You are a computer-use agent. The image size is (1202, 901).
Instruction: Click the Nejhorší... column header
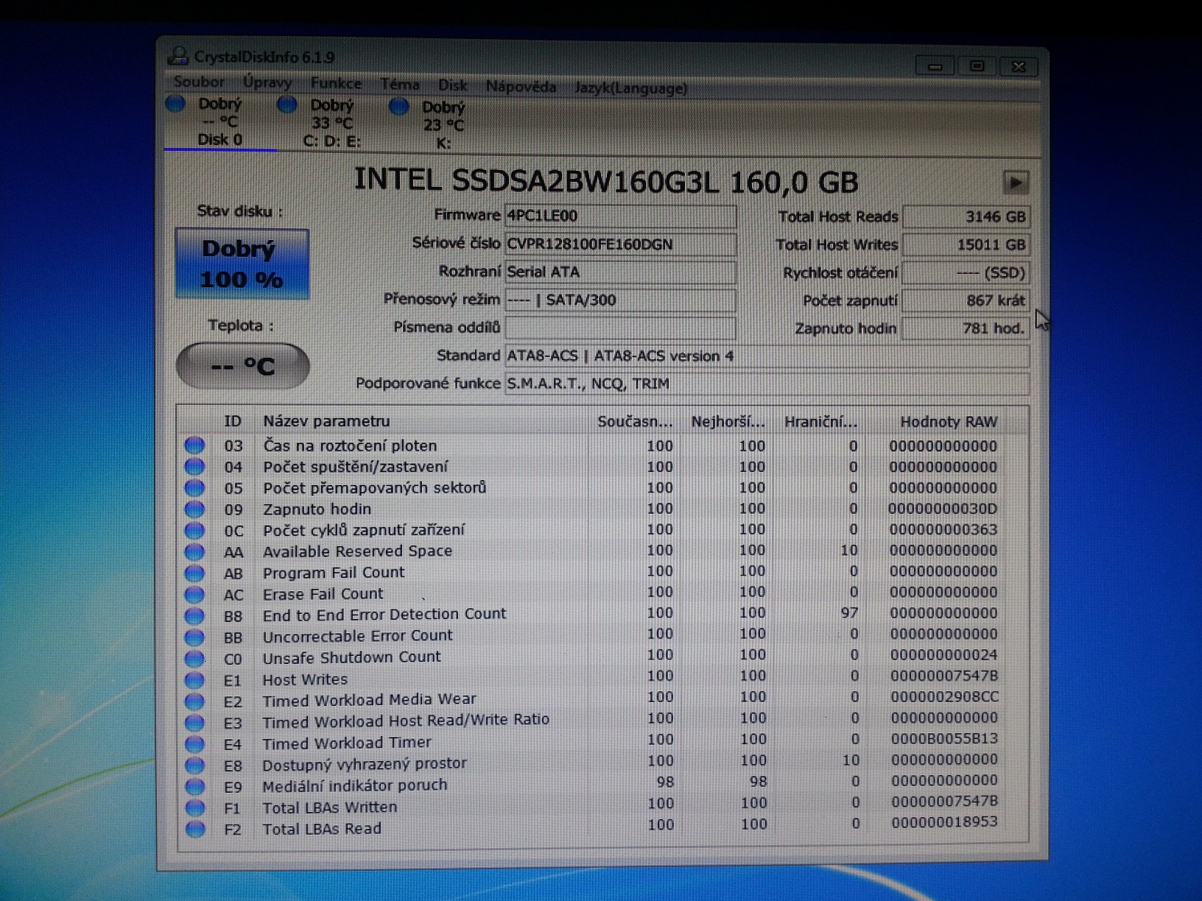point(728,422)
